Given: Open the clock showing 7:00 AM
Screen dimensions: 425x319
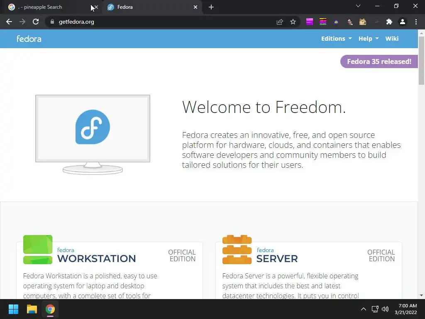Looking at the screenshot, I should pyautogui.click(x=406, y=309).
